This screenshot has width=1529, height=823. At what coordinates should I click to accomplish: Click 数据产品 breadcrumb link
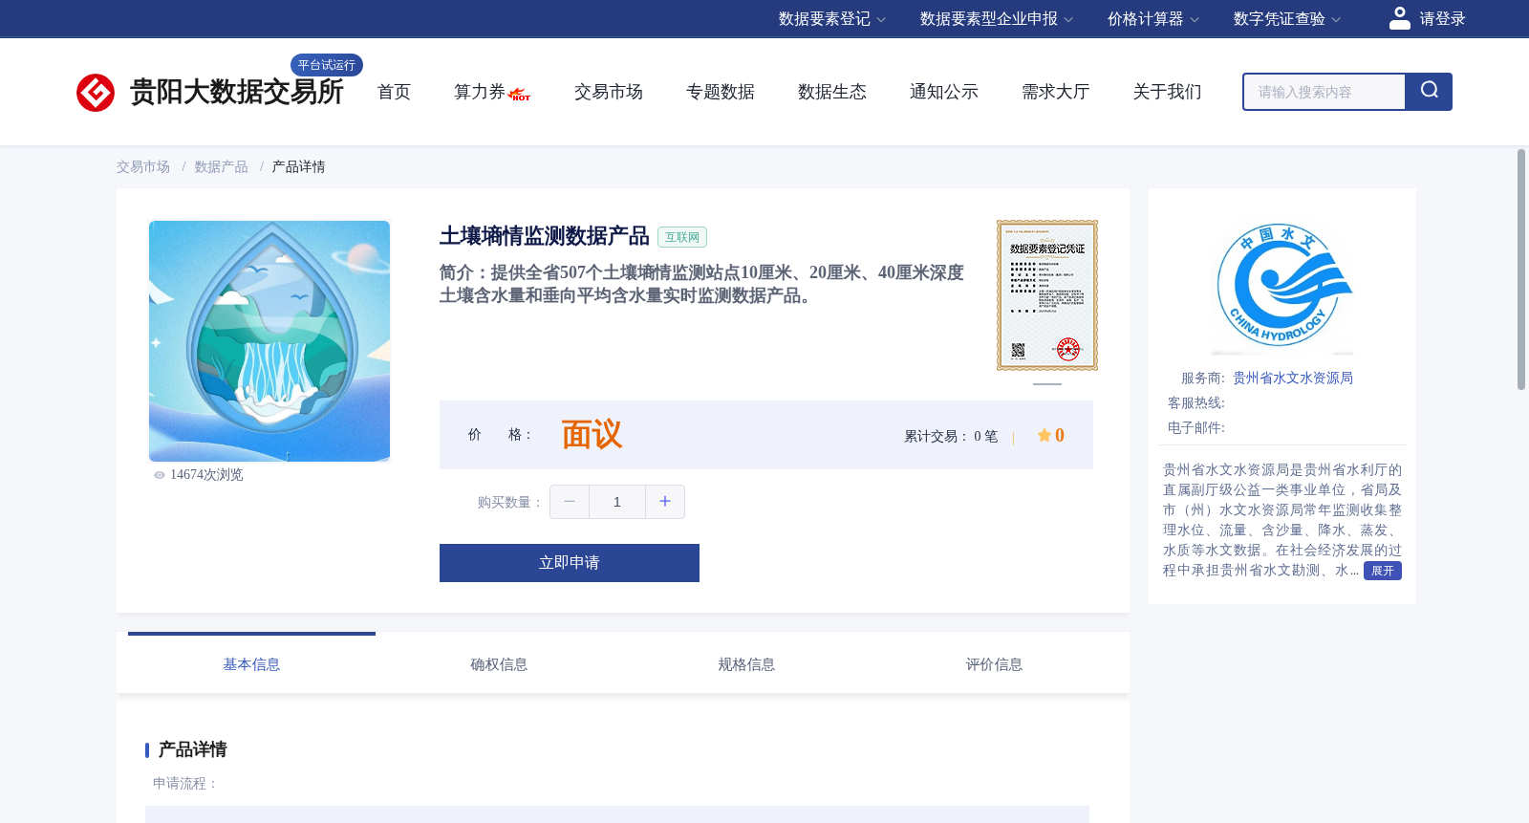[222, 167]
